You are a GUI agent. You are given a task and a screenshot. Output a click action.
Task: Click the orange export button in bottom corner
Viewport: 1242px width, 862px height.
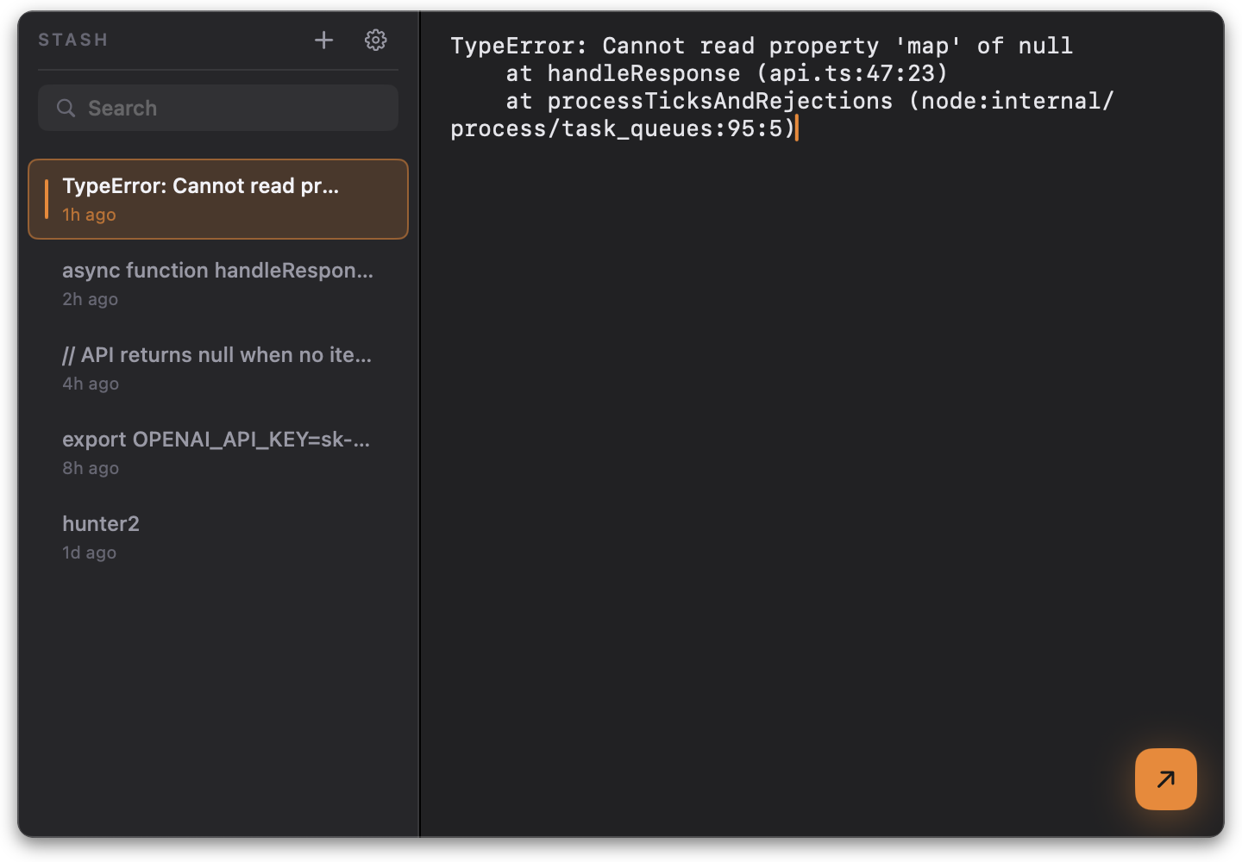coord(1165,779)
